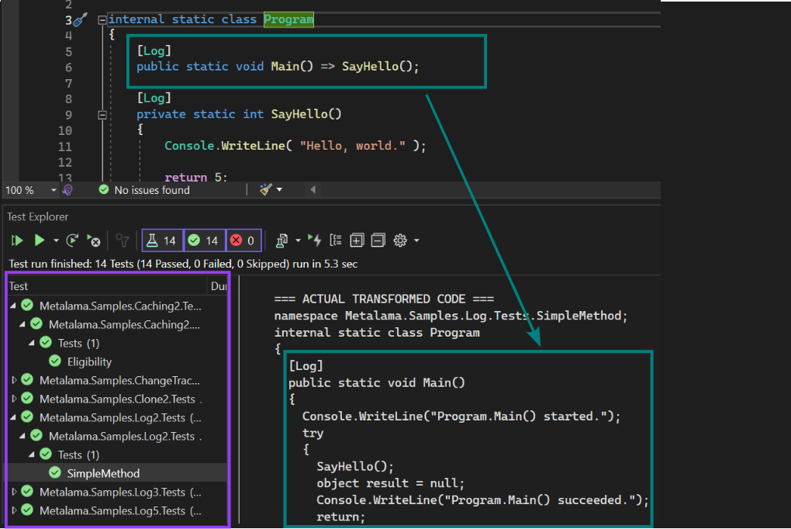Collapse the Tests (1) node above SimpleMethod
This screenshot has height=529, width=791.
31,455
